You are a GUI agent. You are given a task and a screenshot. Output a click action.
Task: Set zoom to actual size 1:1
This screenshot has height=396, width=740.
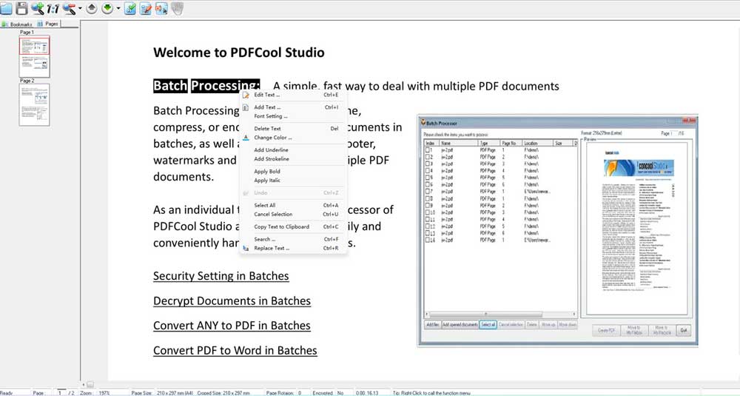tap(53, 8)
